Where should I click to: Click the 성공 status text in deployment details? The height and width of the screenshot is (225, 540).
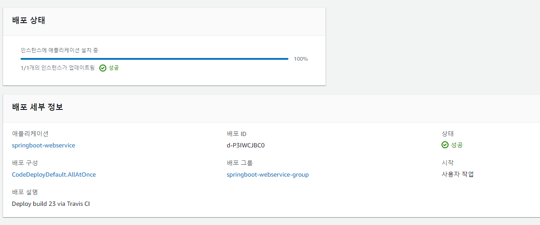coord(457,145)
